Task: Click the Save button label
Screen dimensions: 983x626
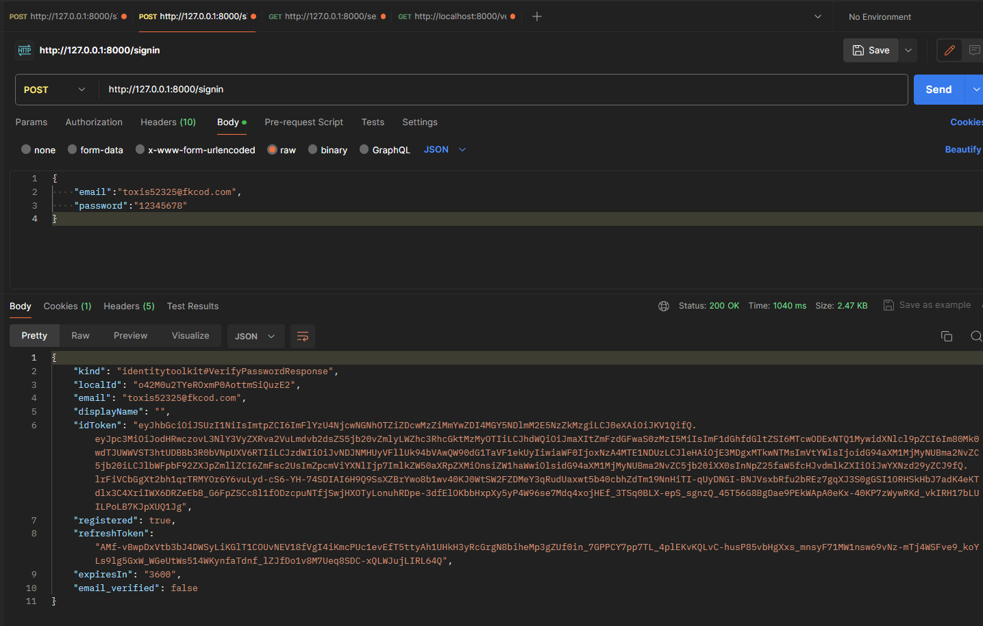Action: coord(879,50)
